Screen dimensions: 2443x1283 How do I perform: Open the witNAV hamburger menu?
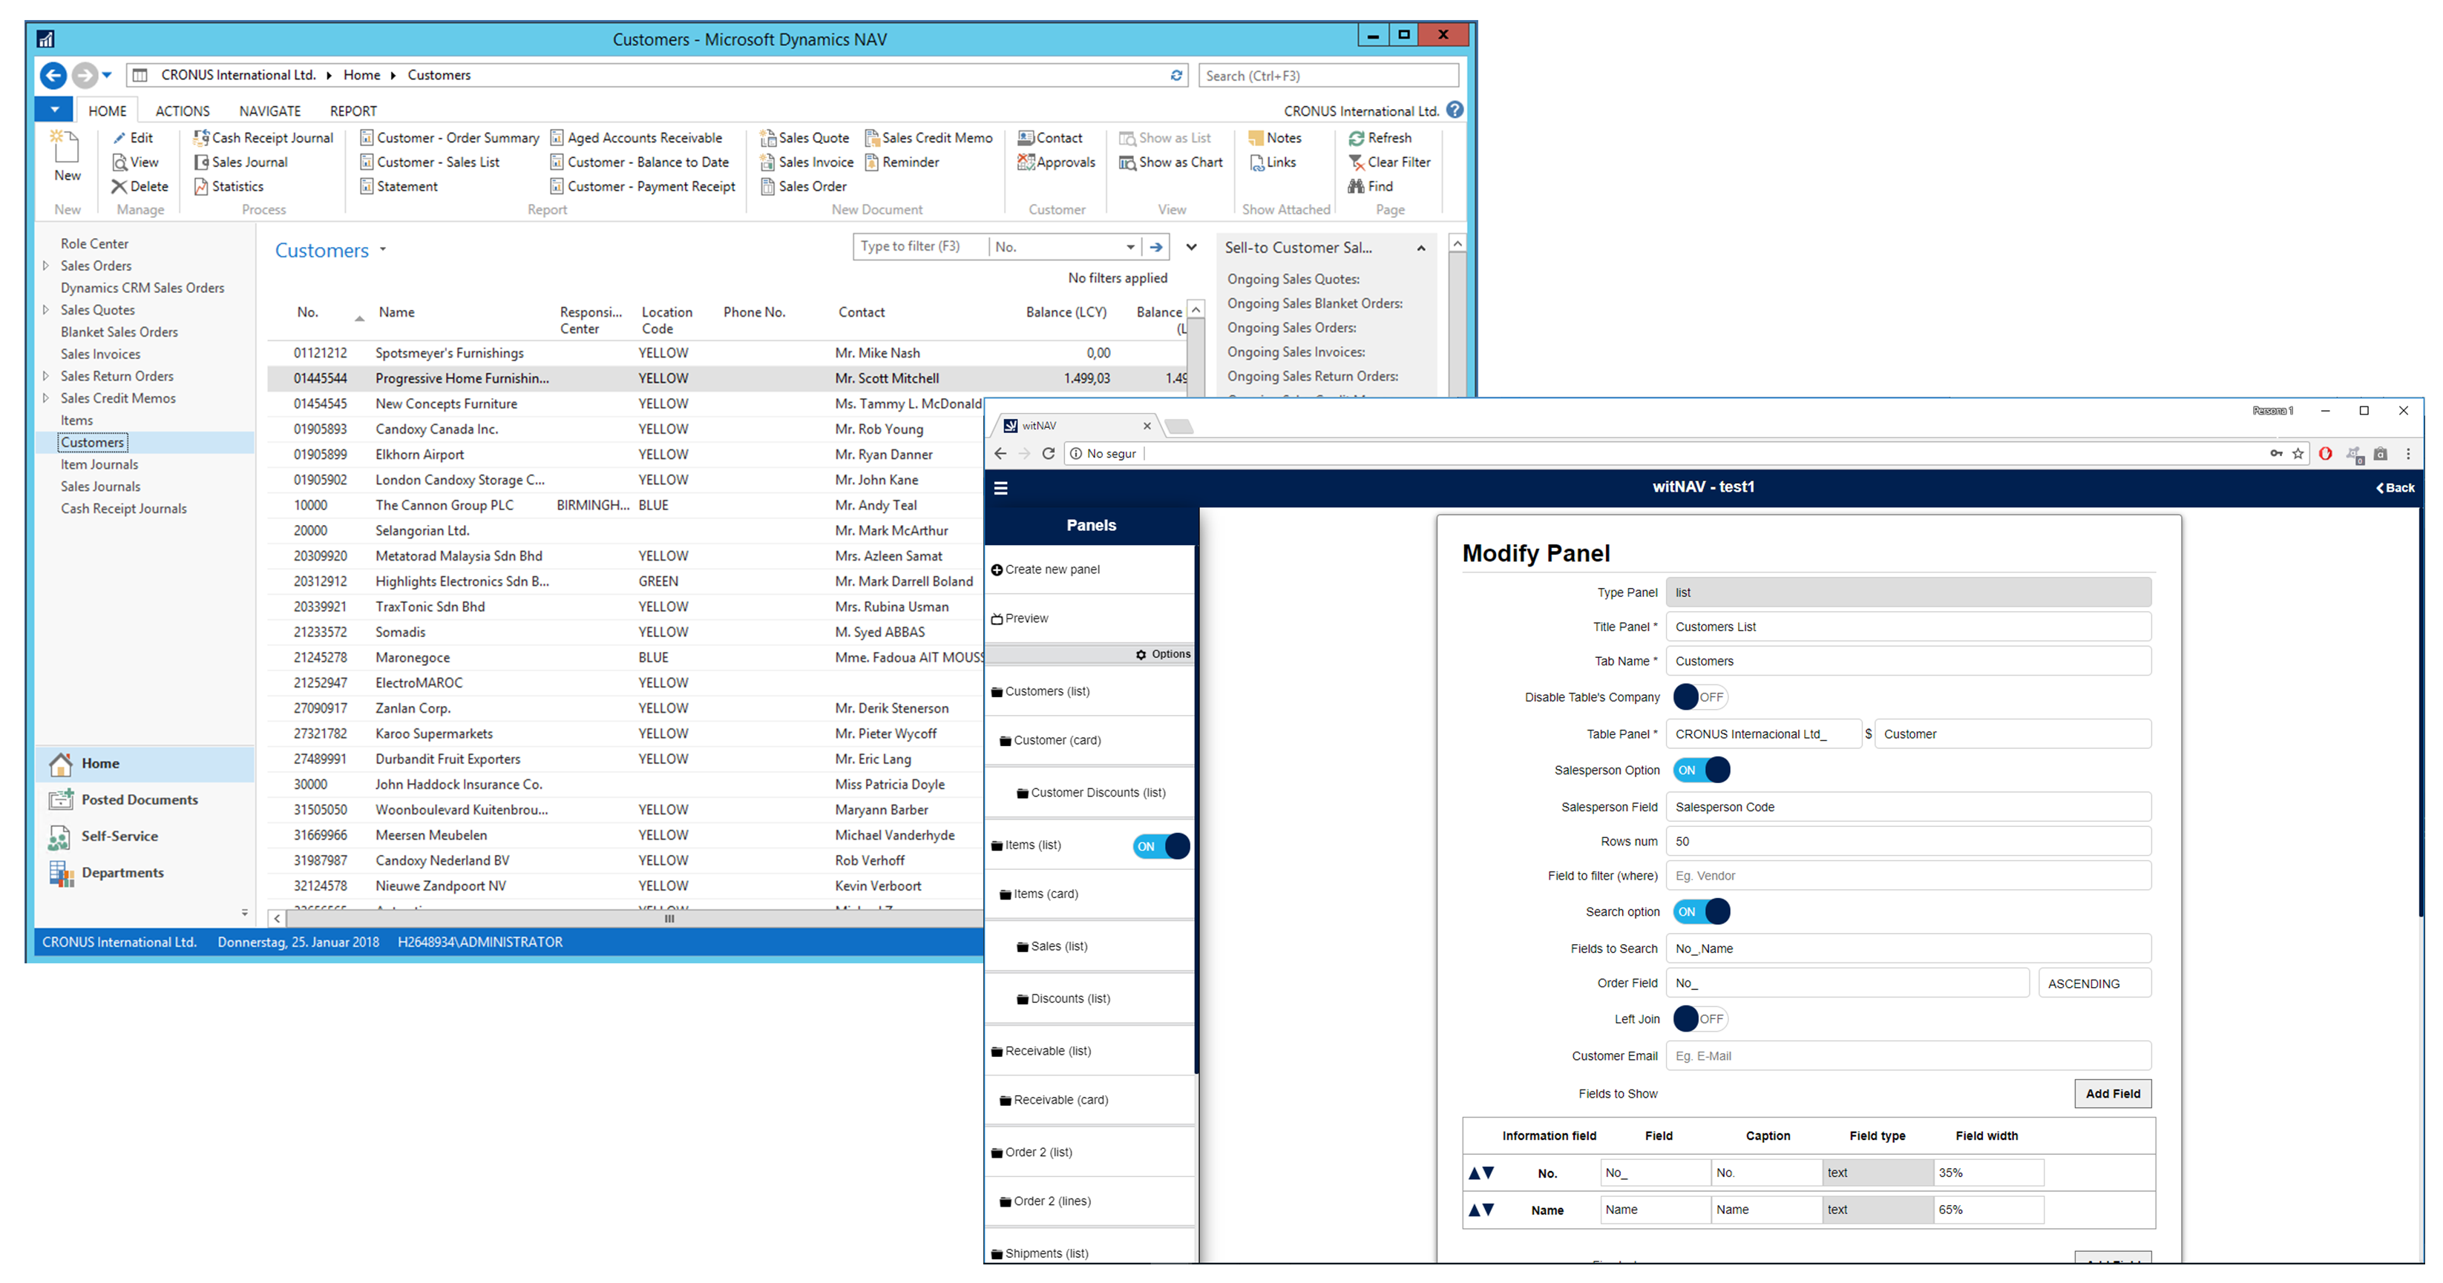click(x=1000, y=487)
